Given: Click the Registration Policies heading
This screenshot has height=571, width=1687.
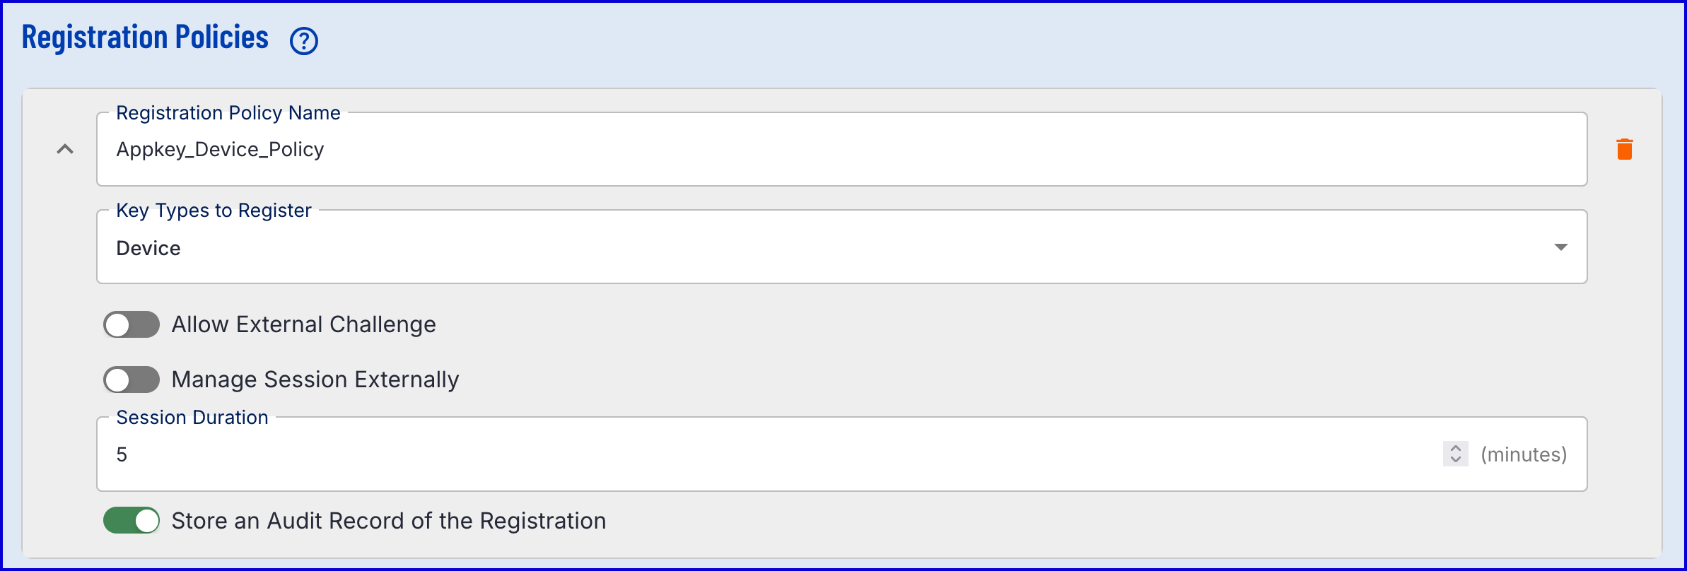Looking at the screenshot, I should (x=145, y=37).
